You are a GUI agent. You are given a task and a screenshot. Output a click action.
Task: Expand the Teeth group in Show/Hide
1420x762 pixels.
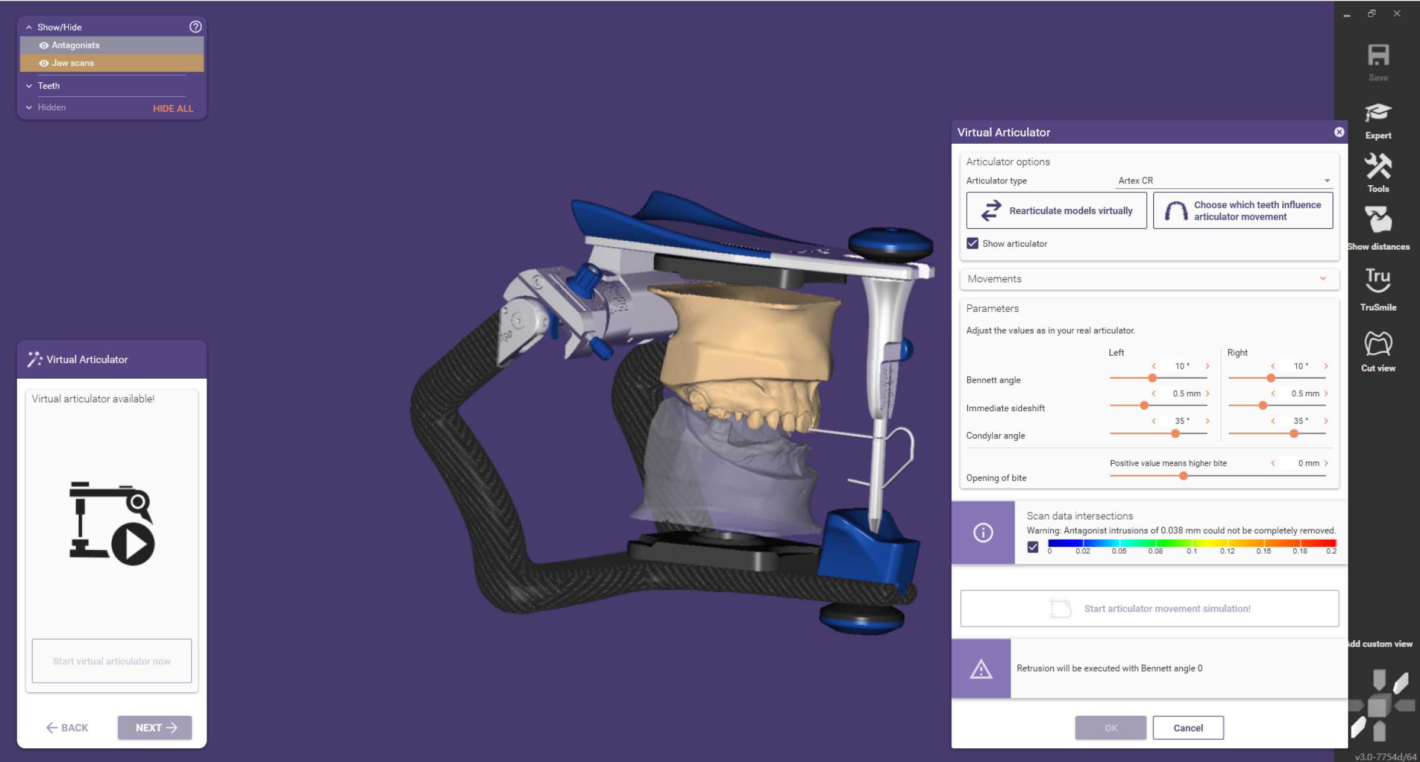tap(29, 86)
